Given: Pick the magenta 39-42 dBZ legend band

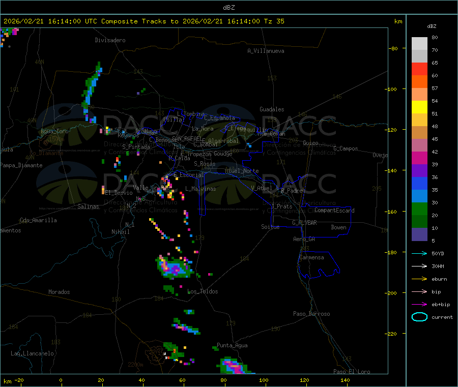Looking at the screenshot, I should pos(419,158).
